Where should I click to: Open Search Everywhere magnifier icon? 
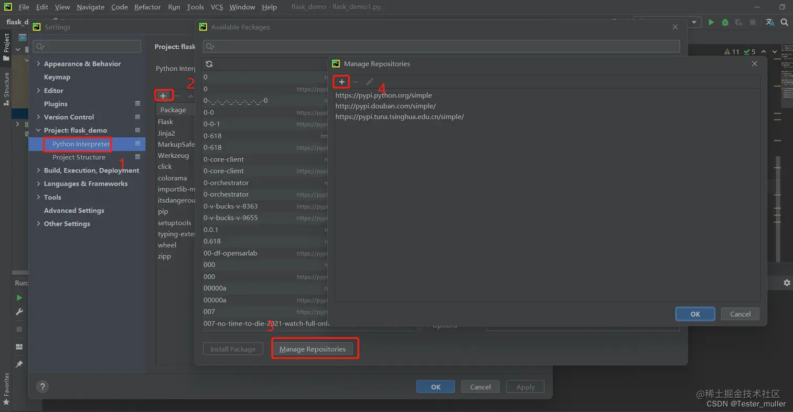click(x=785, y=22)
